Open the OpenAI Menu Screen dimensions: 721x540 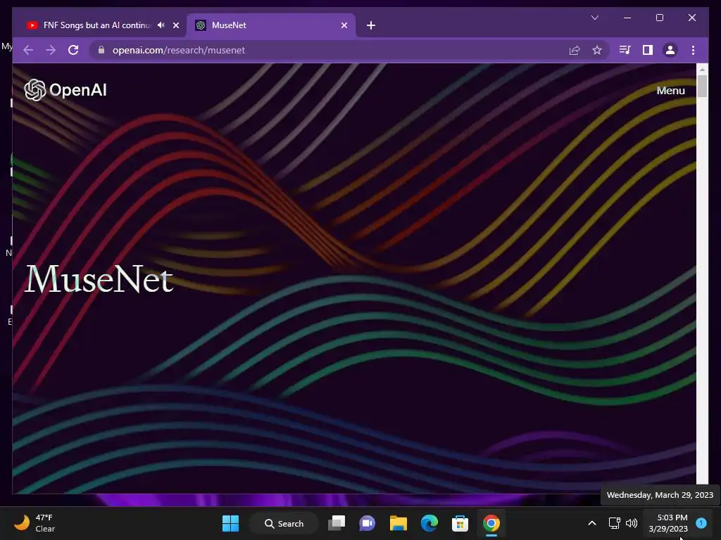pyautogui.click(x=670, y=91)
